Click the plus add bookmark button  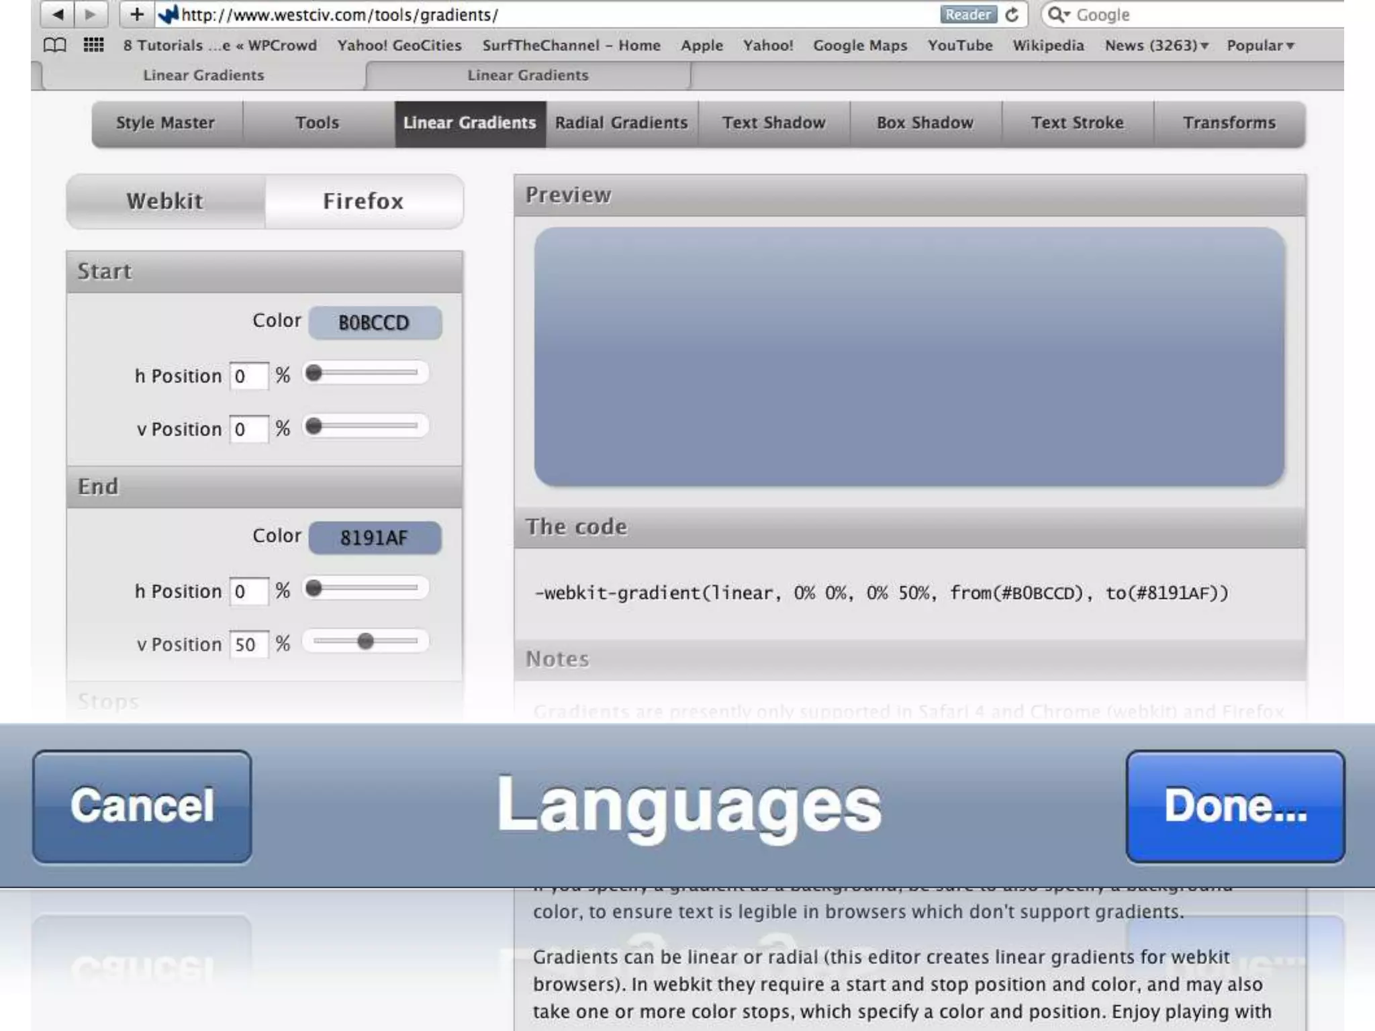(x=136, y=14)
